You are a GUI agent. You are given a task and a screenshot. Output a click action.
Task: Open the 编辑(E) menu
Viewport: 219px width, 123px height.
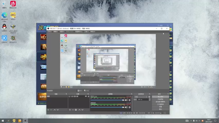pos(56,32)
